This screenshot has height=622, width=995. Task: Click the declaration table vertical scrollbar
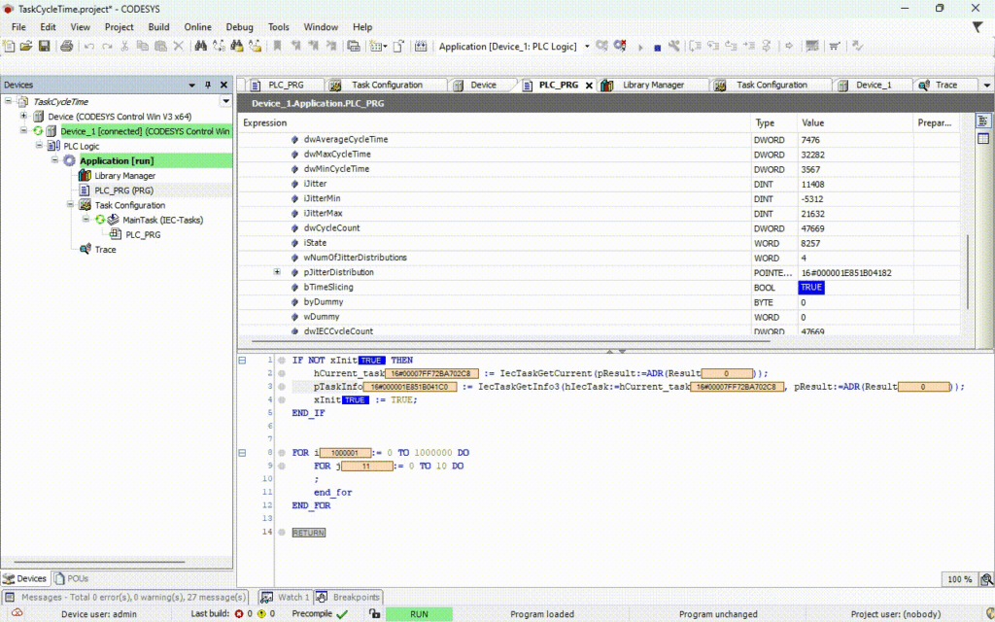pos(967,273)
